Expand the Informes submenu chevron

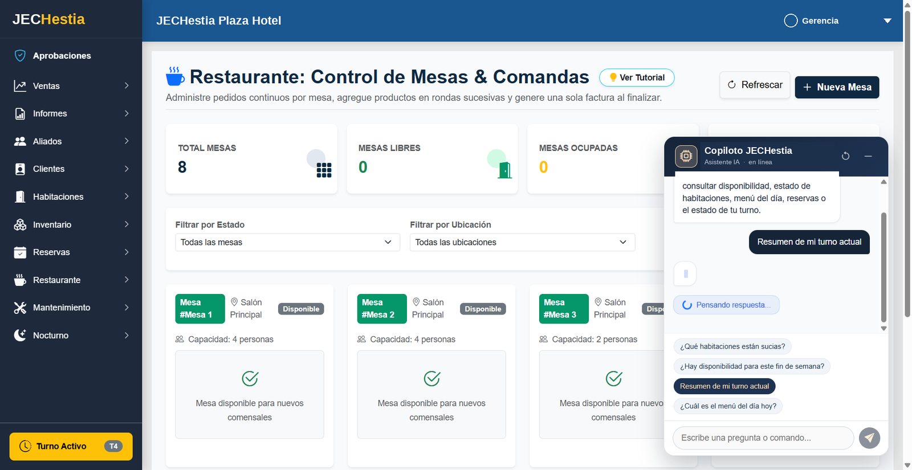tap(127, 113)
